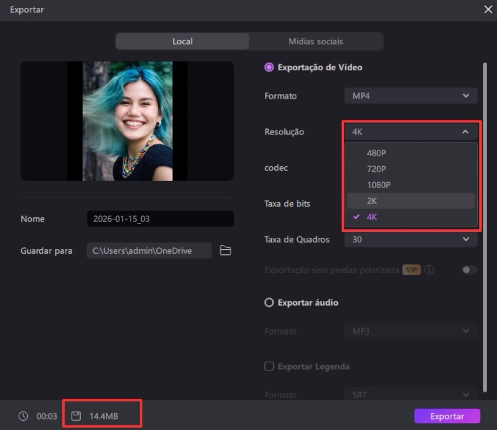Select the Exportar áudio radio button

(269, 303)
